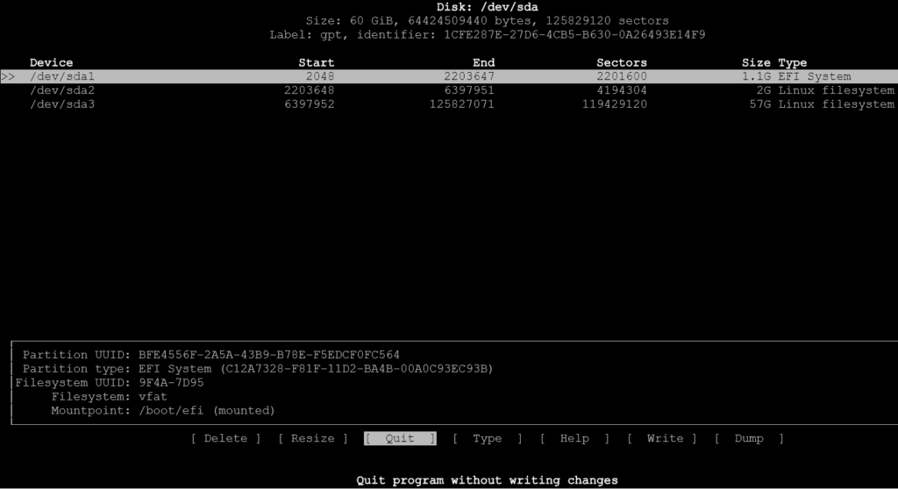898x489 pixels.
Task: Click the Disk: /dev/sda title
Action: [488, 7]
